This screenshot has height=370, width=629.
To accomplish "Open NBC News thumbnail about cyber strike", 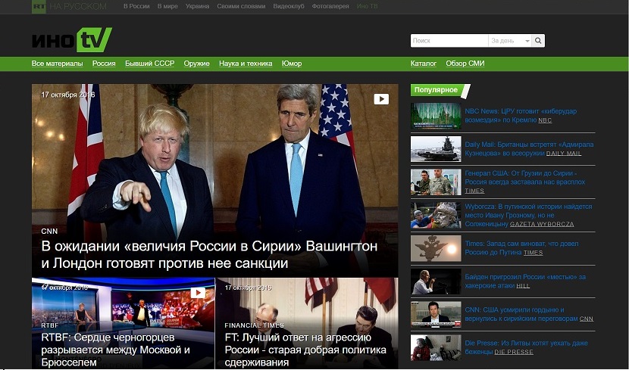I will [x=436, y=116].
